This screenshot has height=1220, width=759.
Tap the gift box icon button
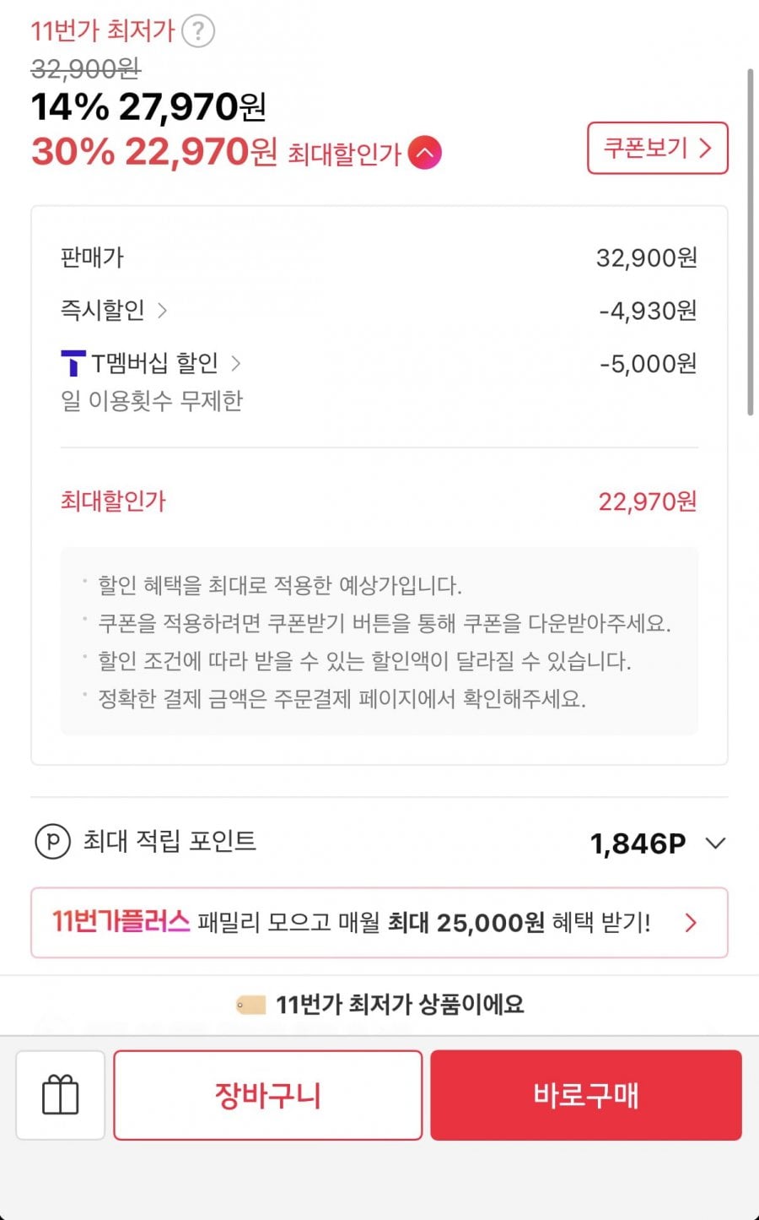pyautogui.click(x=60, y=1095)
